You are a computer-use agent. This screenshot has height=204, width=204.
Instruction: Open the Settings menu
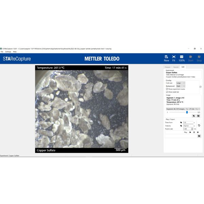pyautogui.click(x=8, y=52)
